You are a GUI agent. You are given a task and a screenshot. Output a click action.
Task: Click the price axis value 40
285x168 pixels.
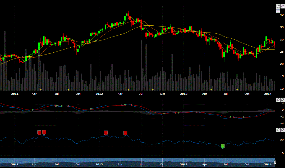click(282, 15)
